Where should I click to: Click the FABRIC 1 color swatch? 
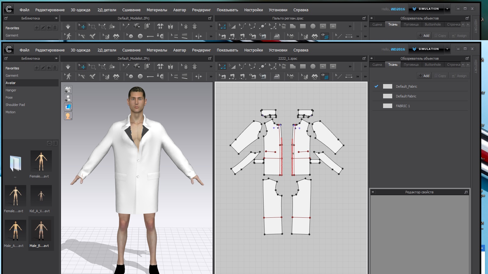tap(387, 106)
